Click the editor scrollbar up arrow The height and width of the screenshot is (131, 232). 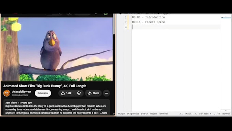[x=226, y=16]
